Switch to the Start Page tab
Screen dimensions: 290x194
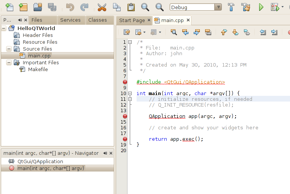(x=132, y=20)
